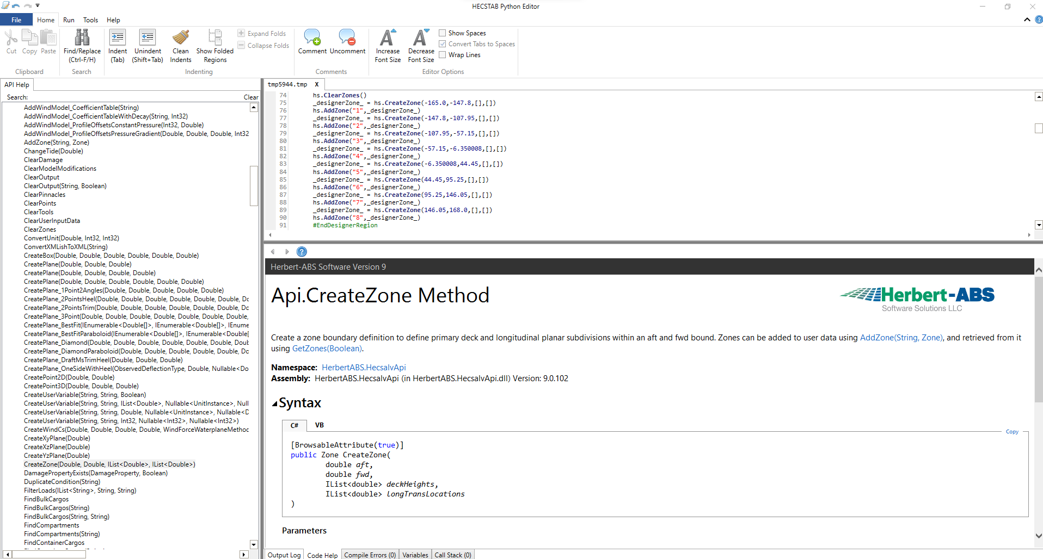Select the API Help panel tab

coord(17,85)
